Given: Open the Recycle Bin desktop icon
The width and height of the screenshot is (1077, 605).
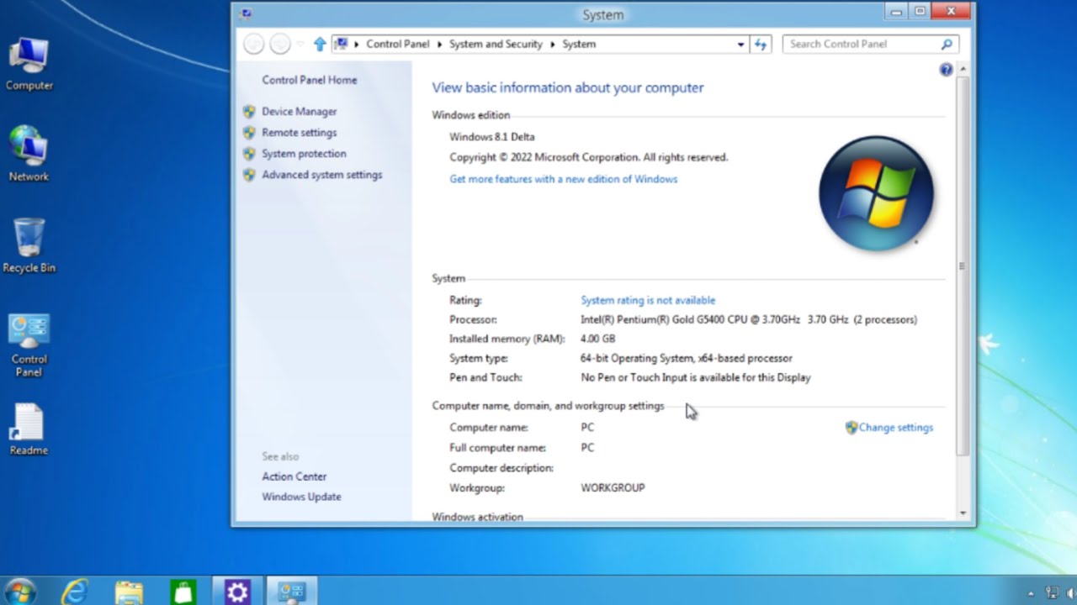Looking at the screenshot, I should coord(29,245).
